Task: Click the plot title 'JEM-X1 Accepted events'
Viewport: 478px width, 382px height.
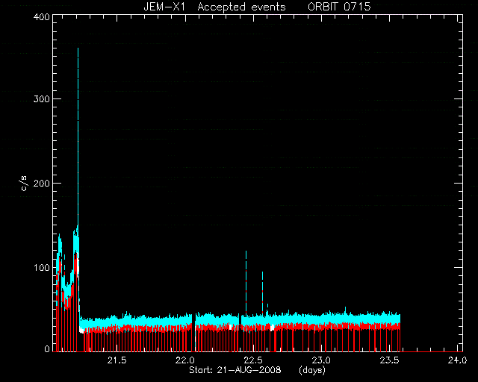Action: pos(214,7)
